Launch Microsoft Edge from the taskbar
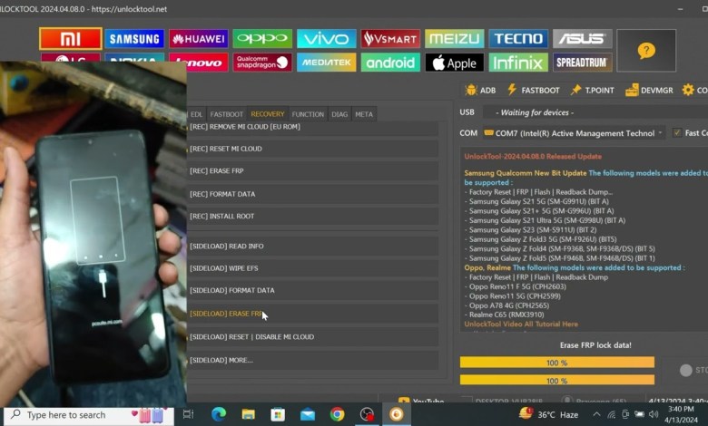The width and height of the screenshot is (708, 426). [219, 414]
